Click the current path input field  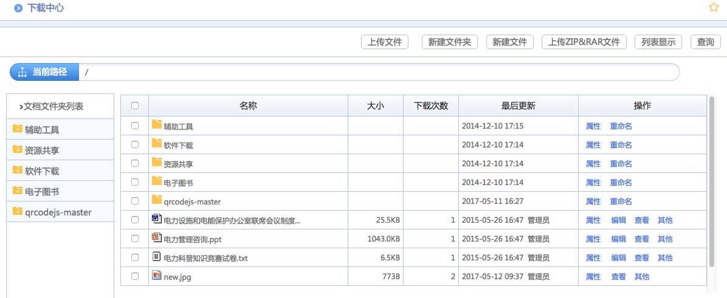click(x=377, y=72)
